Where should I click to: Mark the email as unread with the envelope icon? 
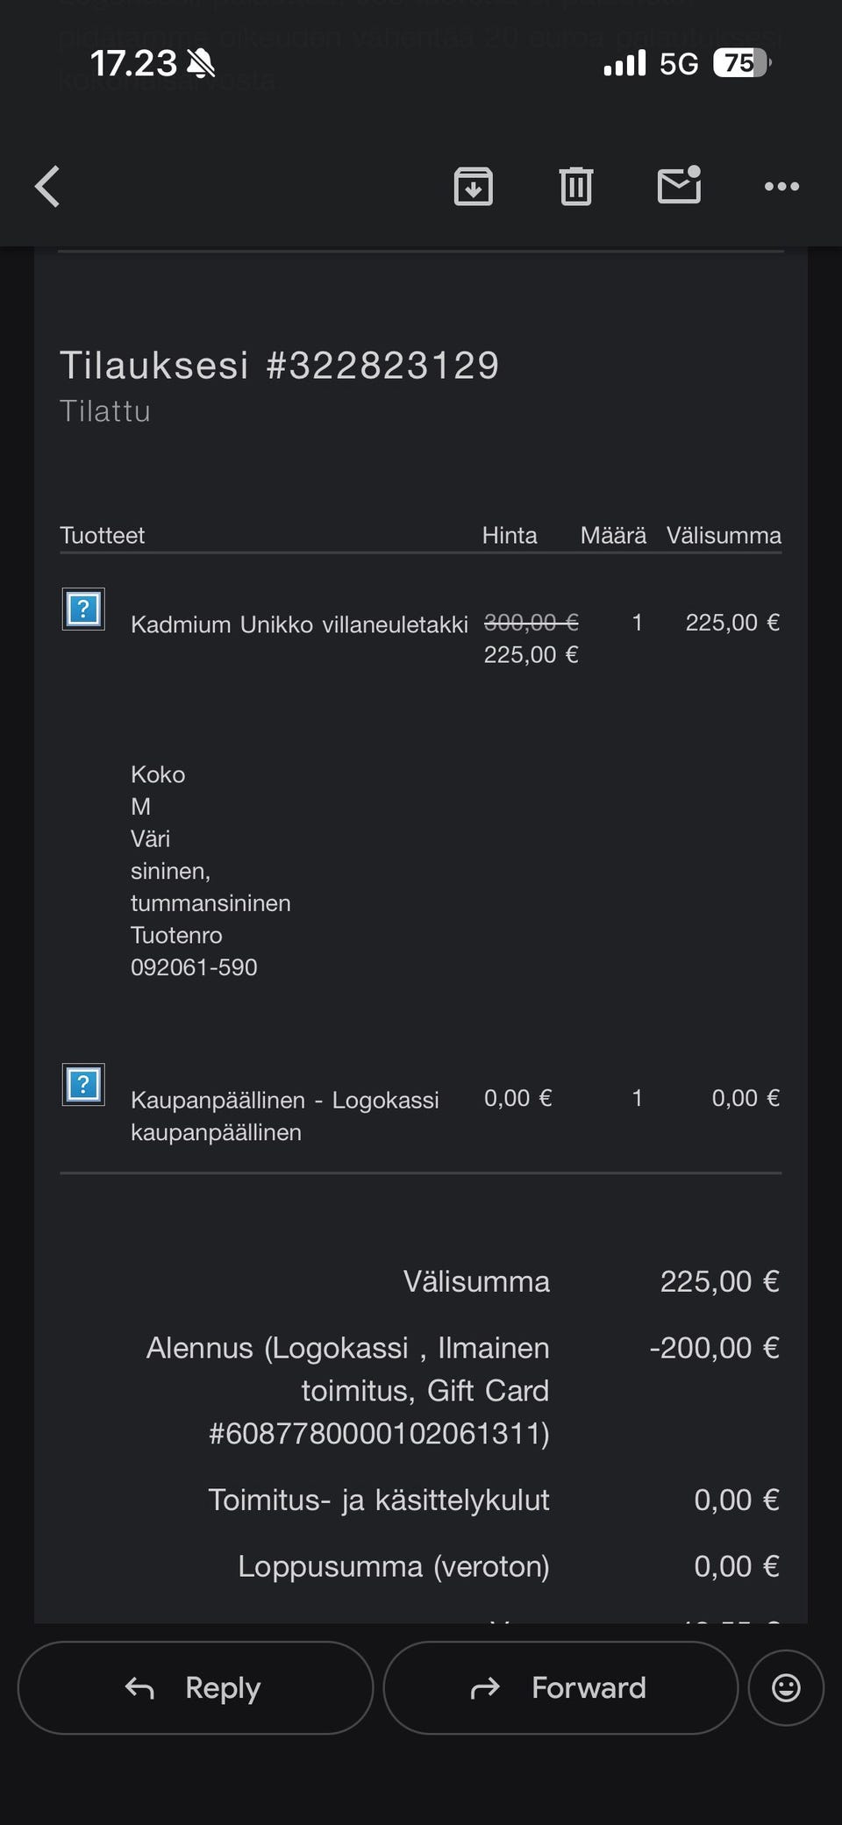click(x=679, y=185)
